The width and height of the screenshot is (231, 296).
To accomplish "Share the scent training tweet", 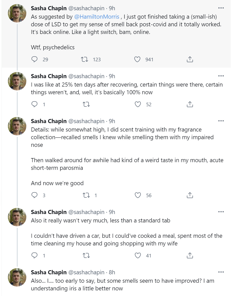I will 189,195.
